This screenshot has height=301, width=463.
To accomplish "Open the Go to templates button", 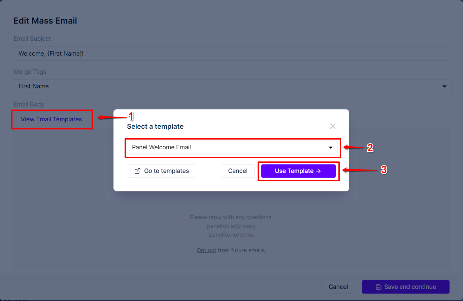I will 161,171.
